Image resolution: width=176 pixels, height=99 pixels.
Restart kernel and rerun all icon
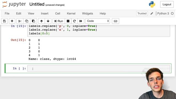pyautogui.click(x=81, y=21)
